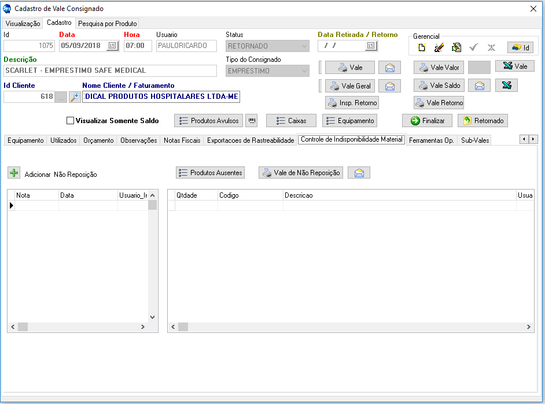This screenshot has height=404, width=545.
Task: Click the right tab scroll arrow
Action: 533,139
